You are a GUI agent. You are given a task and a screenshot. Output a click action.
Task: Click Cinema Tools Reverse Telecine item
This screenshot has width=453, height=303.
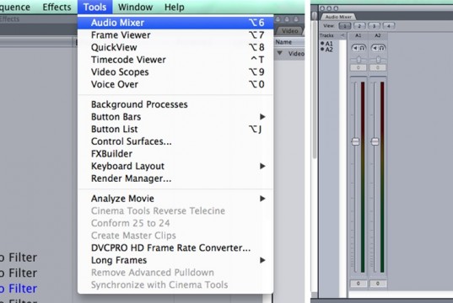coord(175,210)
